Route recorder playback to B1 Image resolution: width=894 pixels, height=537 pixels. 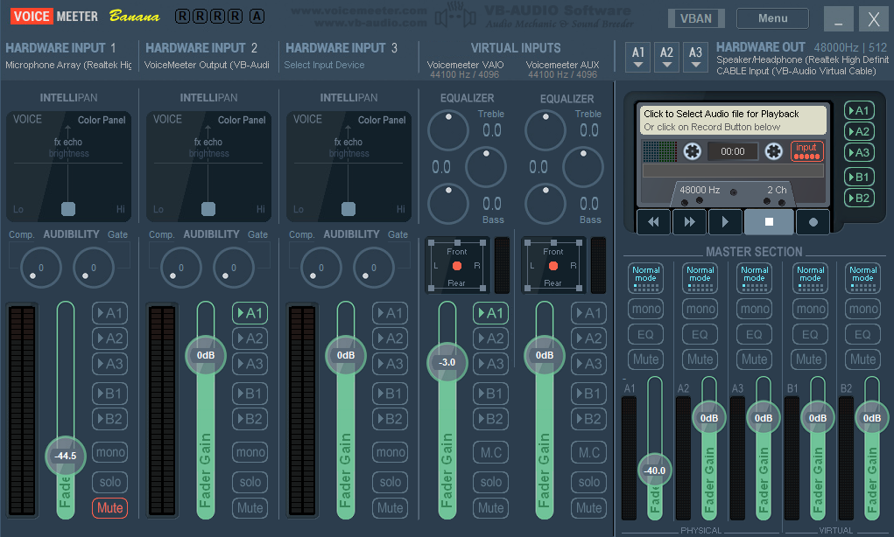point(859,177)
